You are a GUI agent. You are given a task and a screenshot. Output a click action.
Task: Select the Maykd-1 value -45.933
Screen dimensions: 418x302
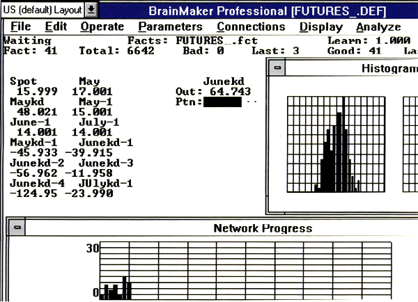[33, 152]
